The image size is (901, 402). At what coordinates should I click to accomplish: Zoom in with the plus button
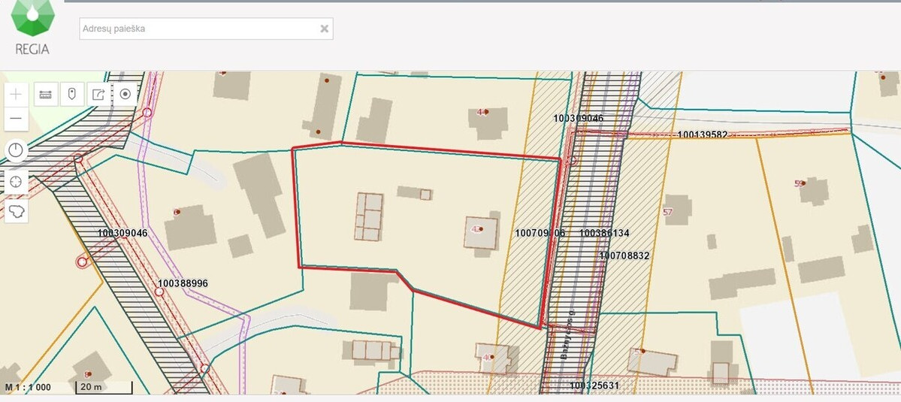point(16,94)
